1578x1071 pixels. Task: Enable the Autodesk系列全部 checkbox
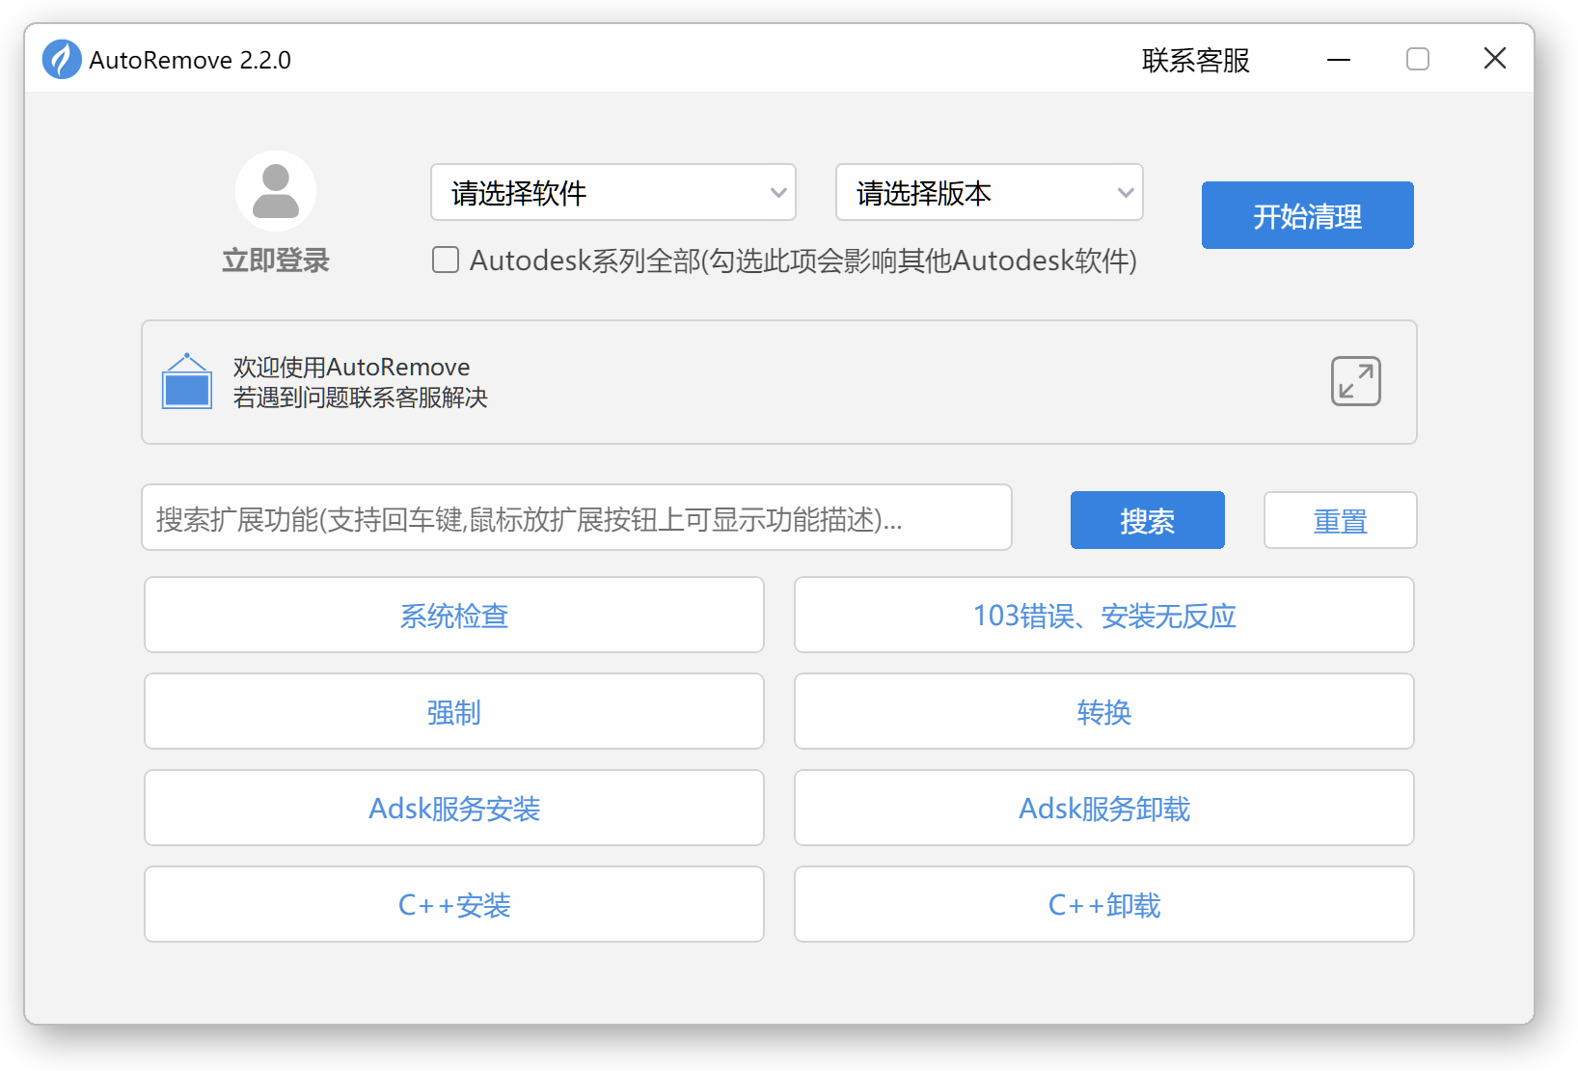click(445, 260)
